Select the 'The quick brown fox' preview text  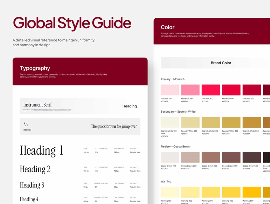coord(114,126)
